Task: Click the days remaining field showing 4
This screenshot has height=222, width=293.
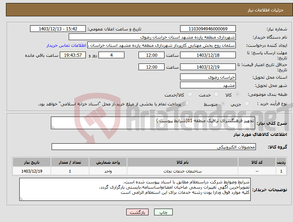Action: point(111,55)
